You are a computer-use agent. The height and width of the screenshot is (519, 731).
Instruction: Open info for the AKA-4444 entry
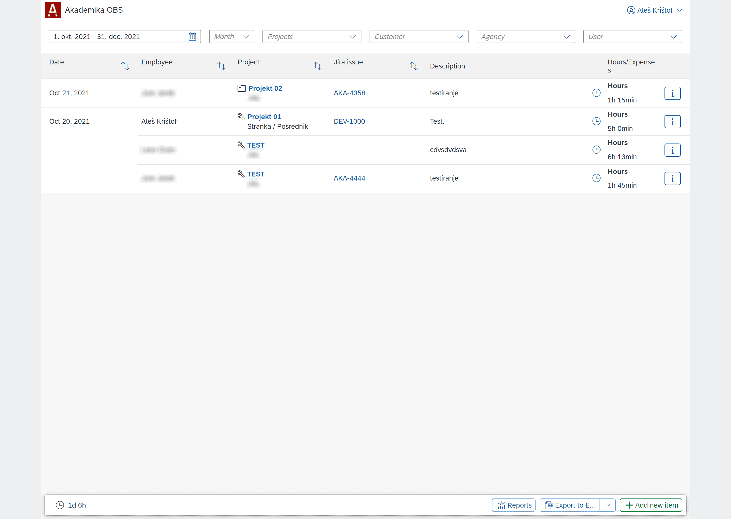click(672, 178)
